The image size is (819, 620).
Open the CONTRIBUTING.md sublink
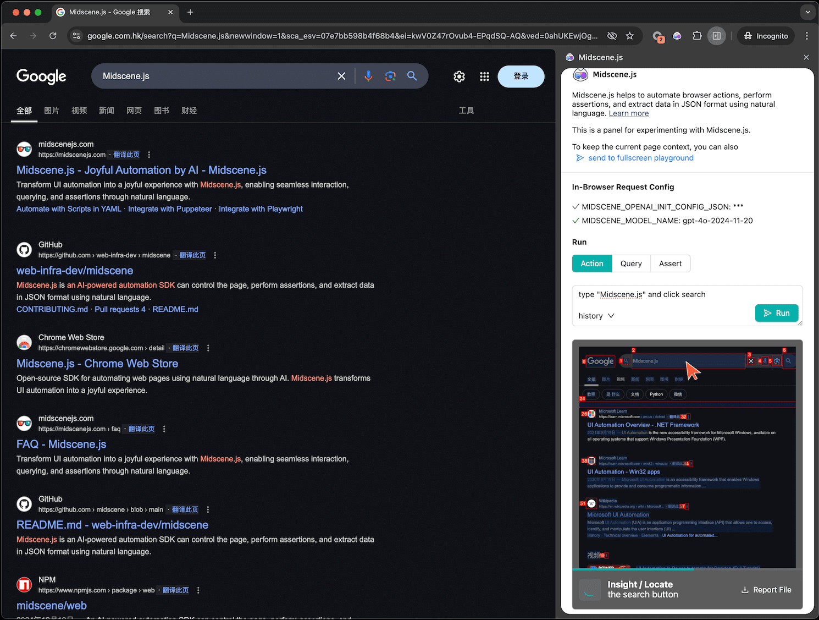coord(52,309)
